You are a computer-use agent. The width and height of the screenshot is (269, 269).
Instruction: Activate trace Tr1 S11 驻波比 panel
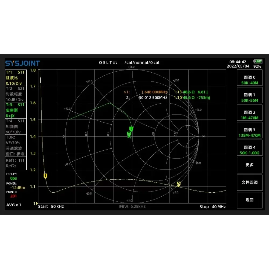point(16,78)
